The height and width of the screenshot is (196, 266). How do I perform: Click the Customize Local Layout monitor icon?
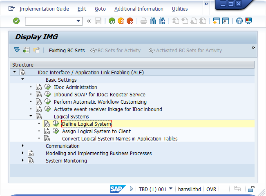(x=248, y=21)
